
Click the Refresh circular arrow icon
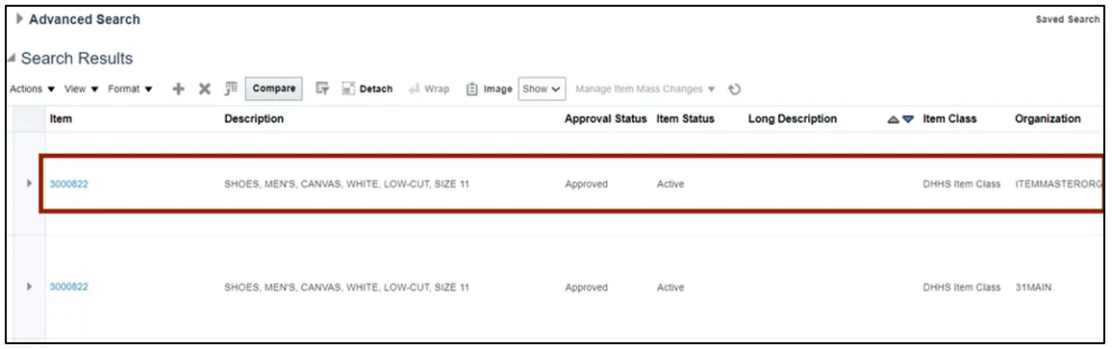click(x=735, y=89)
